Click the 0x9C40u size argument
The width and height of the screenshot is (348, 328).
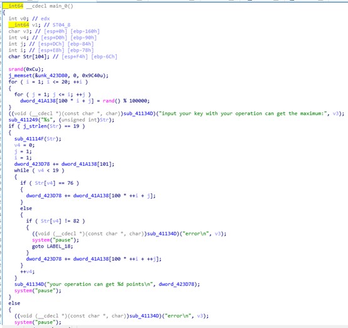92,75
